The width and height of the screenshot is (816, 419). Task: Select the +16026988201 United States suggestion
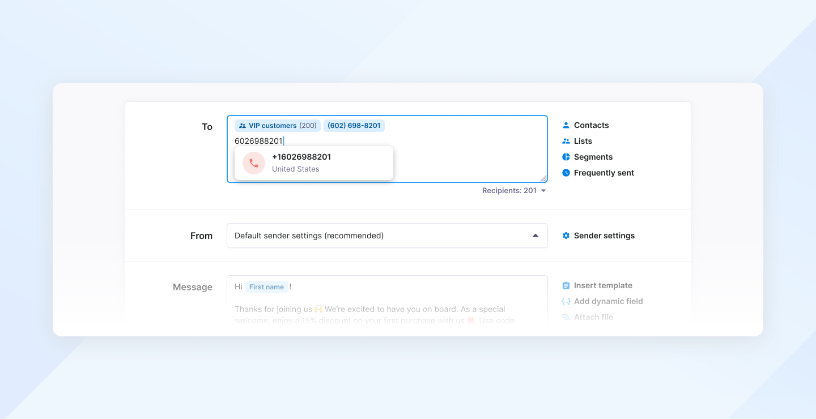click(x=313, y=163)
